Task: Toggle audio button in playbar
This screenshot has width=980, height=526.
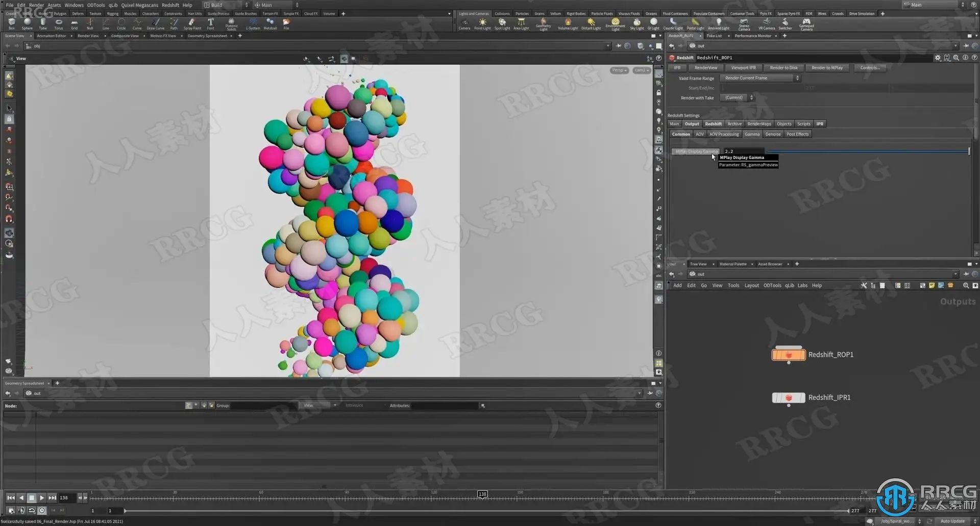Action: coord(21,510)
